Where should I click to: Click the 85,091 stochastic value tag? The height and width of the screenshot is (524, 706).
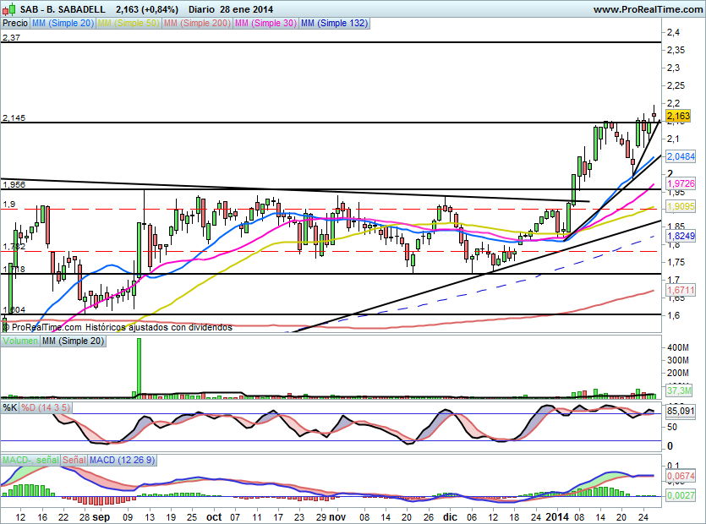tap(681, 411)
